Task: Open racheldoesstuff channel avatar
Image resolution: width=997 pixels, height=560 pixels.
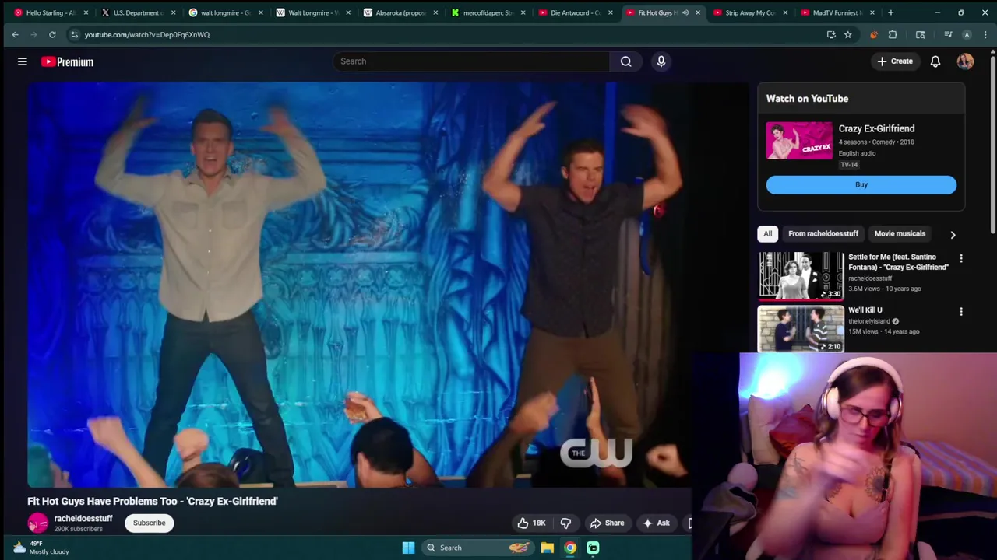Action: click(x=37, y=523)
